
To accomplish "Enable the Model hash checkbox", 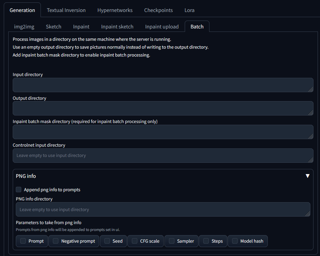I will coord(235,241).
